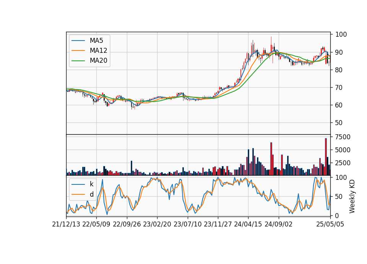Click the 24/04/15 date label
The image size is (367, 264).
[x=248, y=224]
